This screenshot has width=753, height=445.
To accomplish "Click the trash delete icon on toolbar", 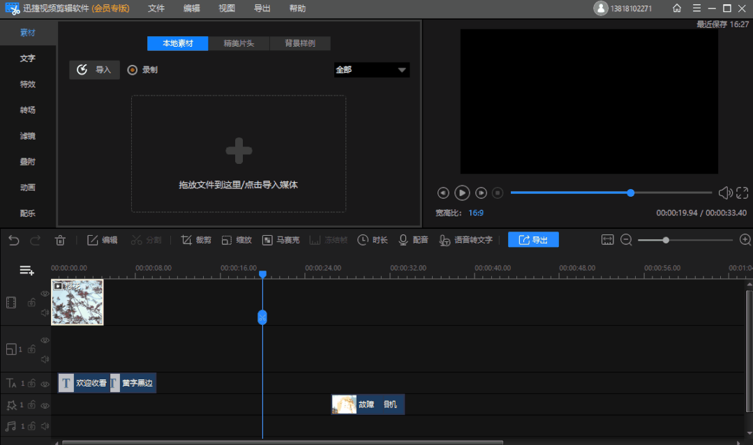I will click(x=60, y=239).
